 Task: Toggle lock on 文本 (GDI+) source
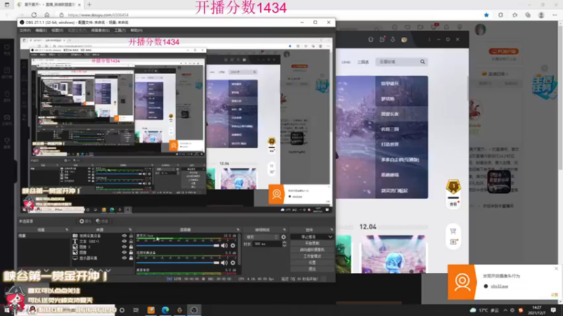click(131, 241)
